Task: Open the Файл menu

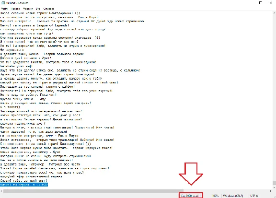Action: 4,9
